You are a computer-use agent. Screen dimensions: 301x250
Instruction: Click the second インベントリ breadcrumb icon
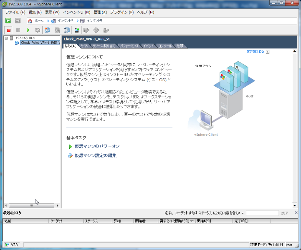click(82, 21)
